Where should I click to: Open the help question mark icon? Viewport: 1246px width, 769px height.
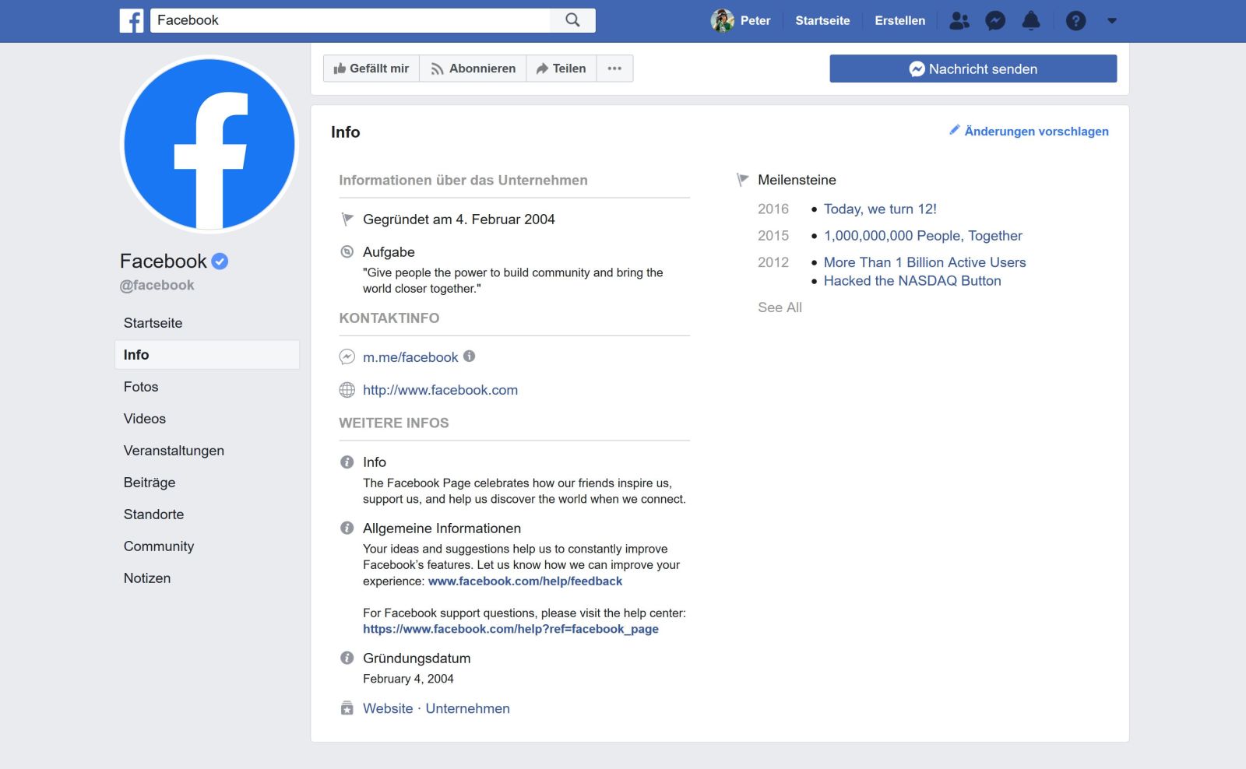point(1075,21)
